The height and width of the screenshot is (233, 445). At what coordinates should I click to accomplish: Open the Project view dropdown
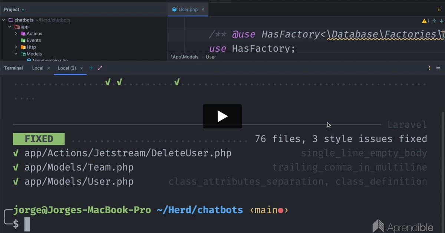(14, 10)
